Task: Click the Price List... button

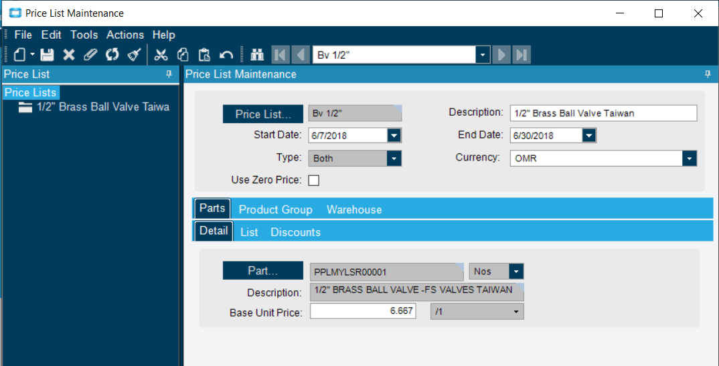Action: click(263, 114)
